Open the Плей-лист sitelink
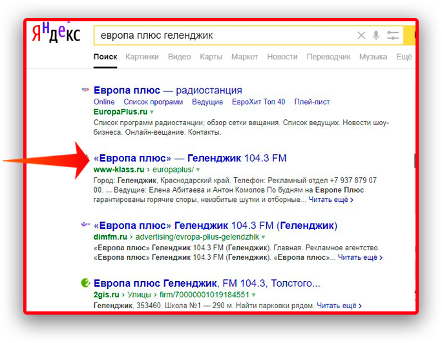 (x=312, y=102)
